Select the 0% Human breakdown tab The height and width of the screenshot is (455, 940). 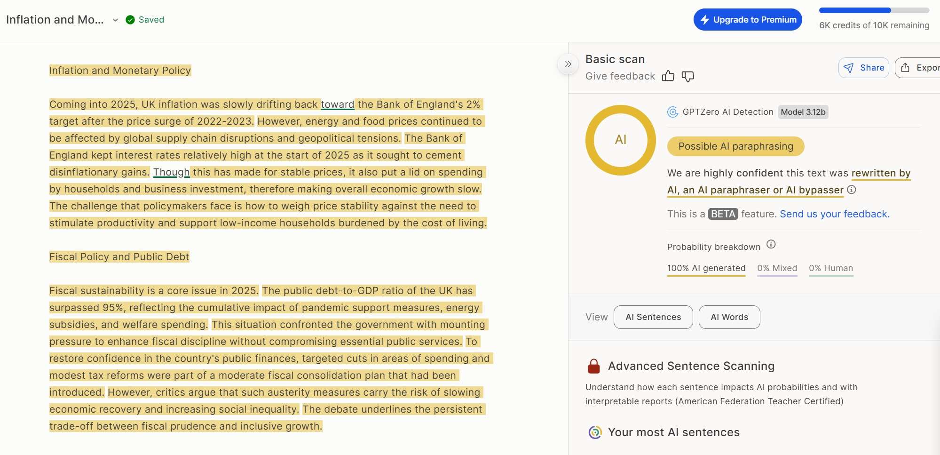click(830, 268)
